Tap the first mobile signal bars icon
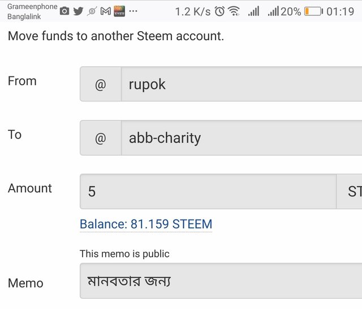Screen dimensions: 362x309 coord(254,11)
